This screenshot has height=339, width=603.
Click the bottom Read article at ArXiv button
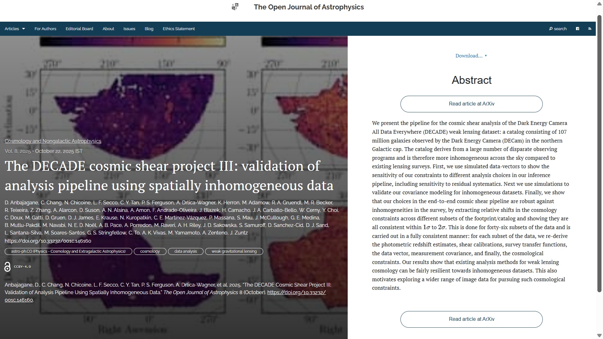471,319
